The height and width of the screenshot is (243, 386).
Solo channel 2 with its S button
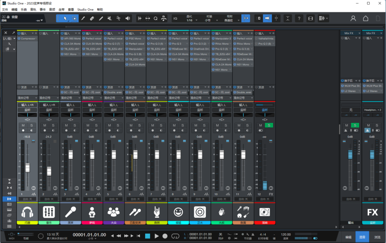tap(53, 125)
